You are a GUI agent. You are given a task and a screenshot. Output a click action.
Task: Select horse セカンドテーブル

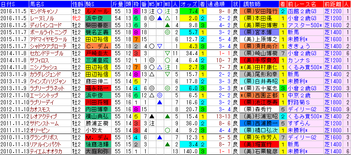(46, 54)
